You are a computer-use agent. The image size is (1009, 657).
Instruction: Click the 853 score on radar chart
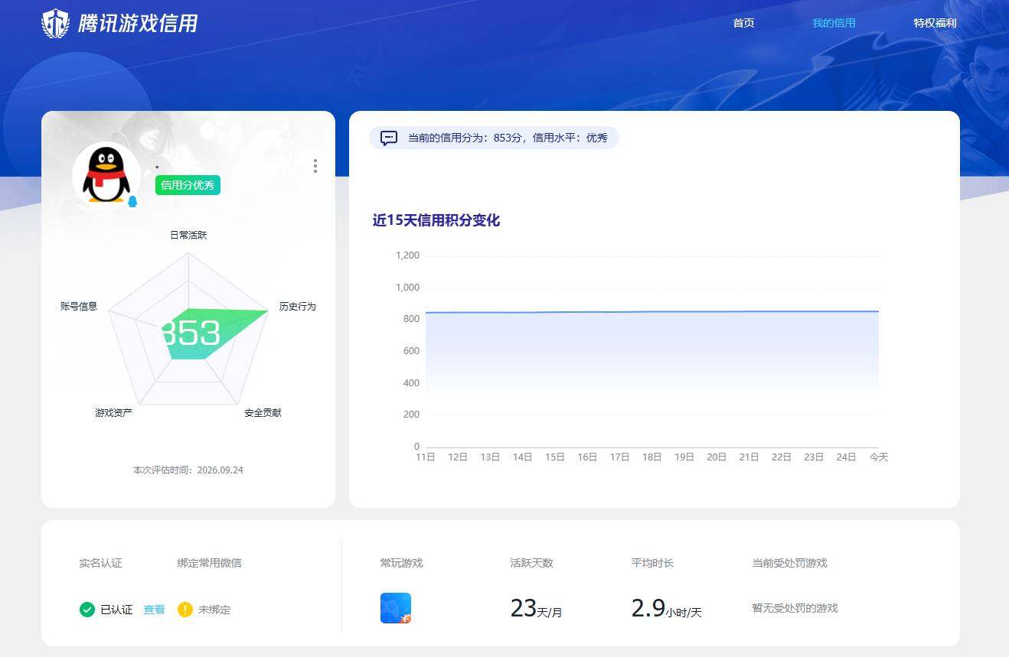tap(190, 333)
